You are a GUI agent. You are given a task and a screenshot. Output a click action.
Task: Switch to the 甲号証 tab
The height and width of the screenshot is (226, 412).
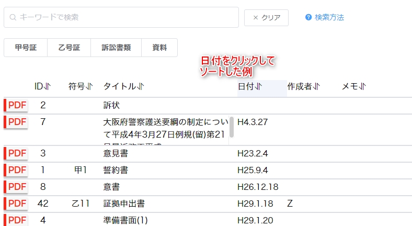[x=26, y=48]
